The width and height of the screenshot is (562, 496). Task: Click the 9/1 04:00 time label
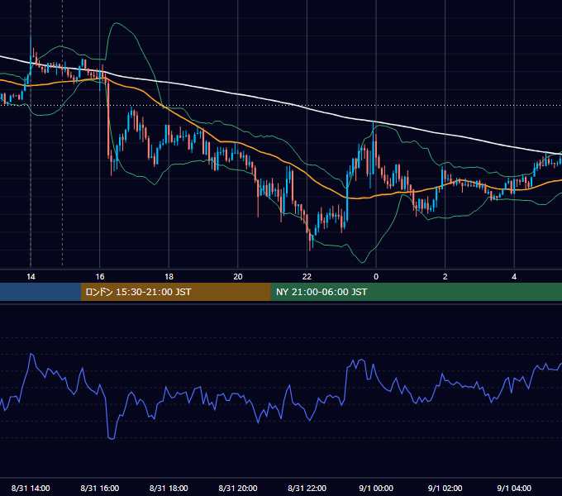[514, 488]
